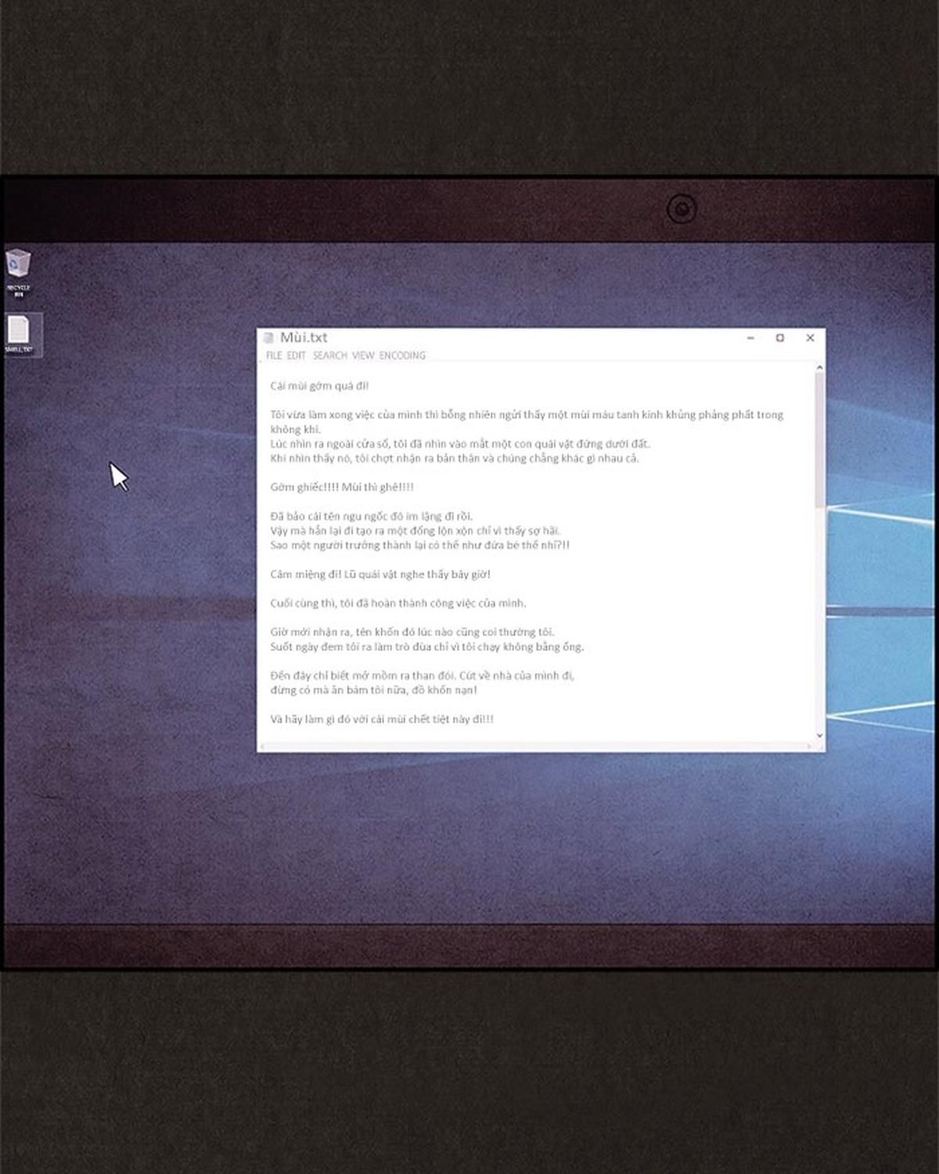
Task: Open the SEARCH menu
Action: pyautogui.click(x=329, y=355)
